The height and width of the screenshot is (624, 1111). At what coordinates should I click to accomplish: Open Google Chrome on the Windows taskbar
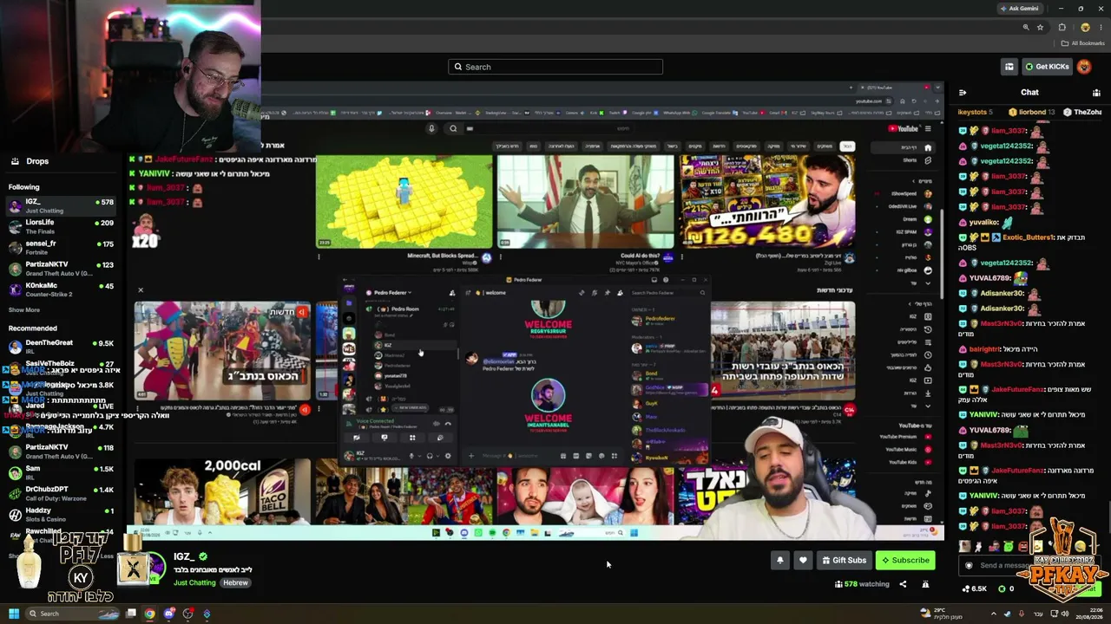[149, 614]
